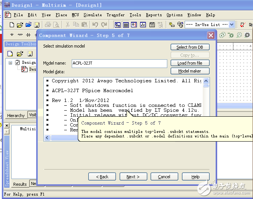The height and width of the screenshot is (199, 253).
Task: Click the current probe A icon
Action: click(222, 35)
